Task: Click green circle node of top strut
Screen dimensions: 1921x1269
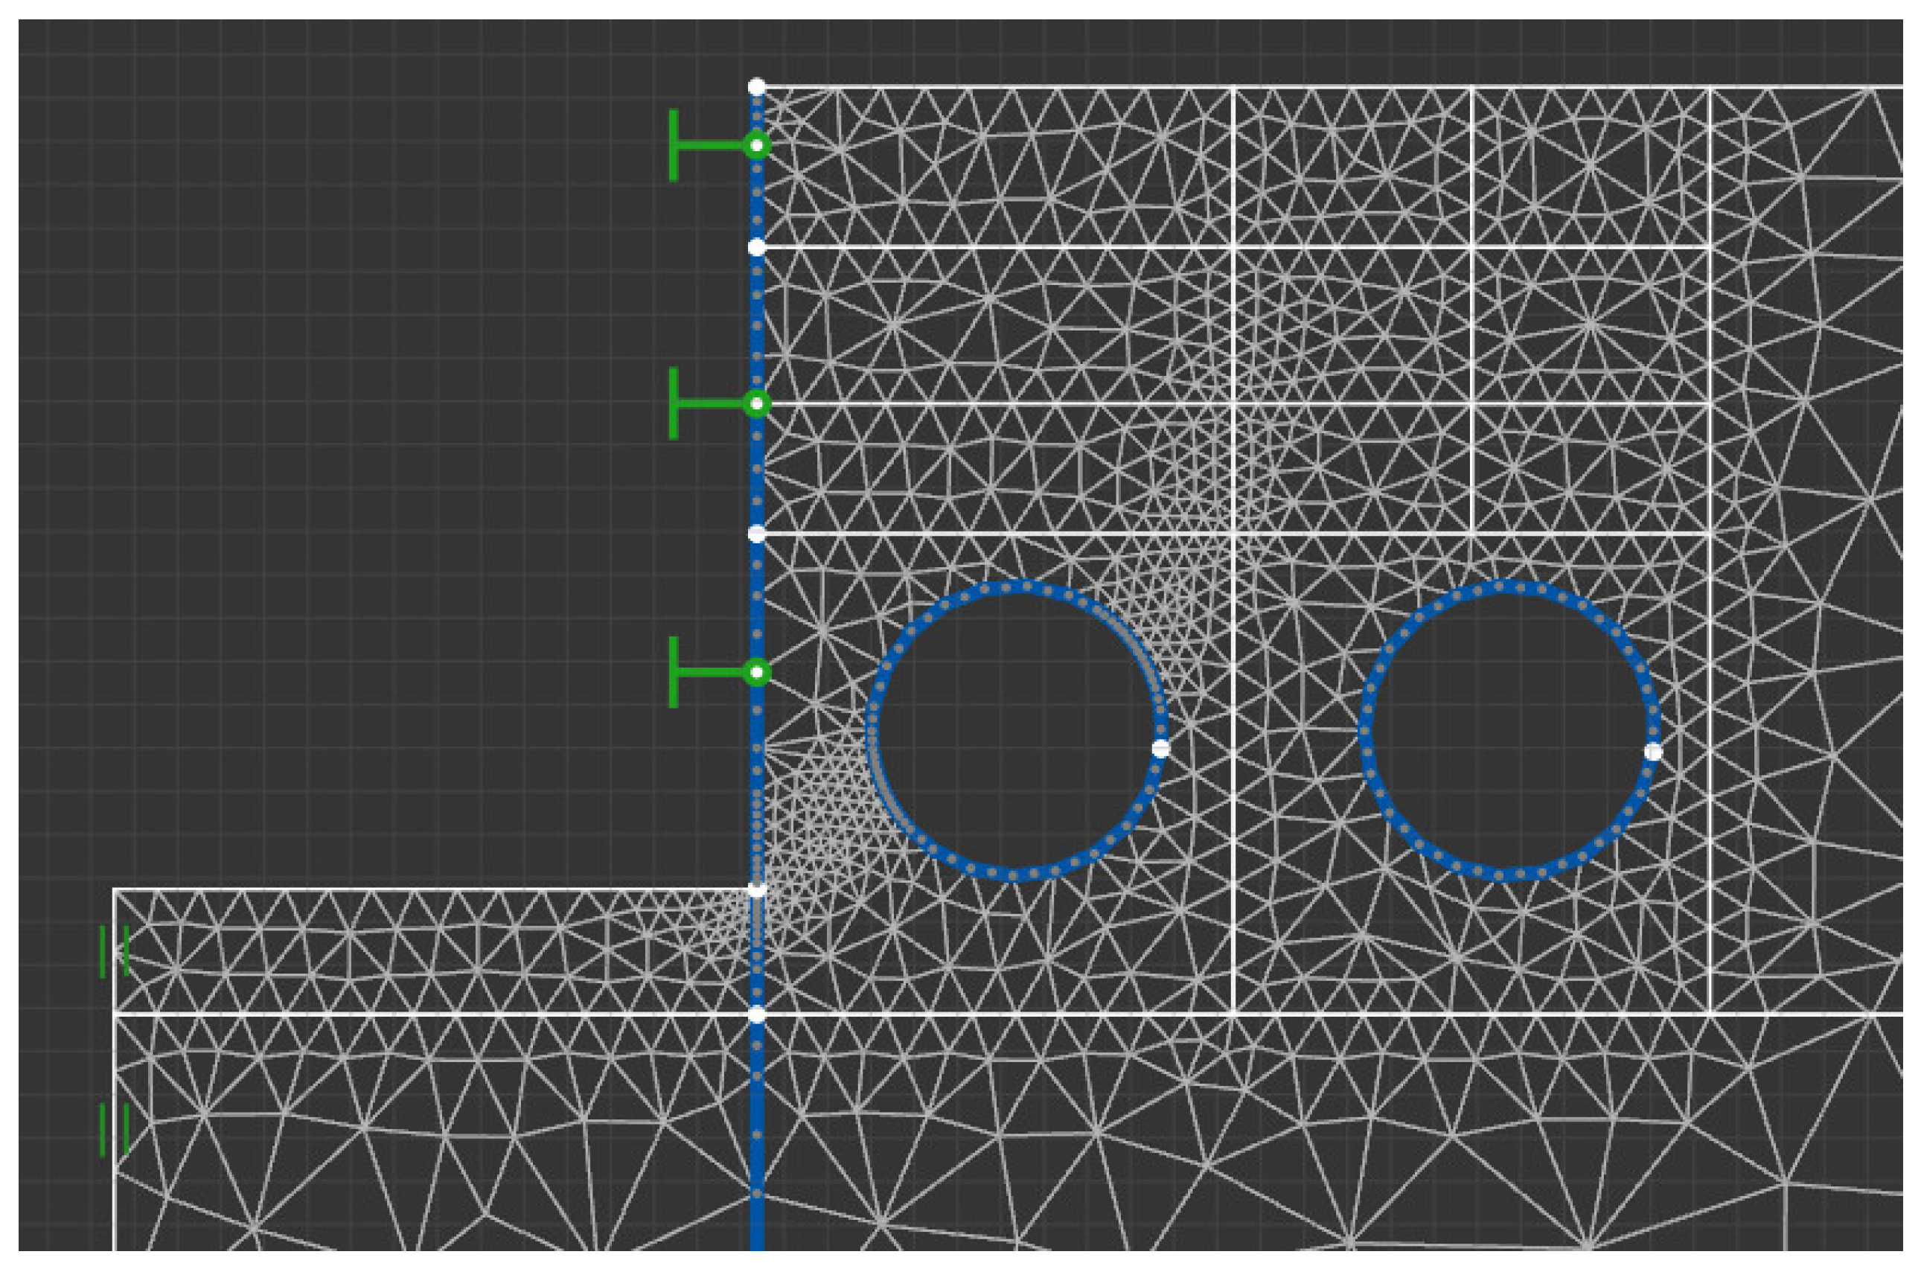Action: point(757,146)
